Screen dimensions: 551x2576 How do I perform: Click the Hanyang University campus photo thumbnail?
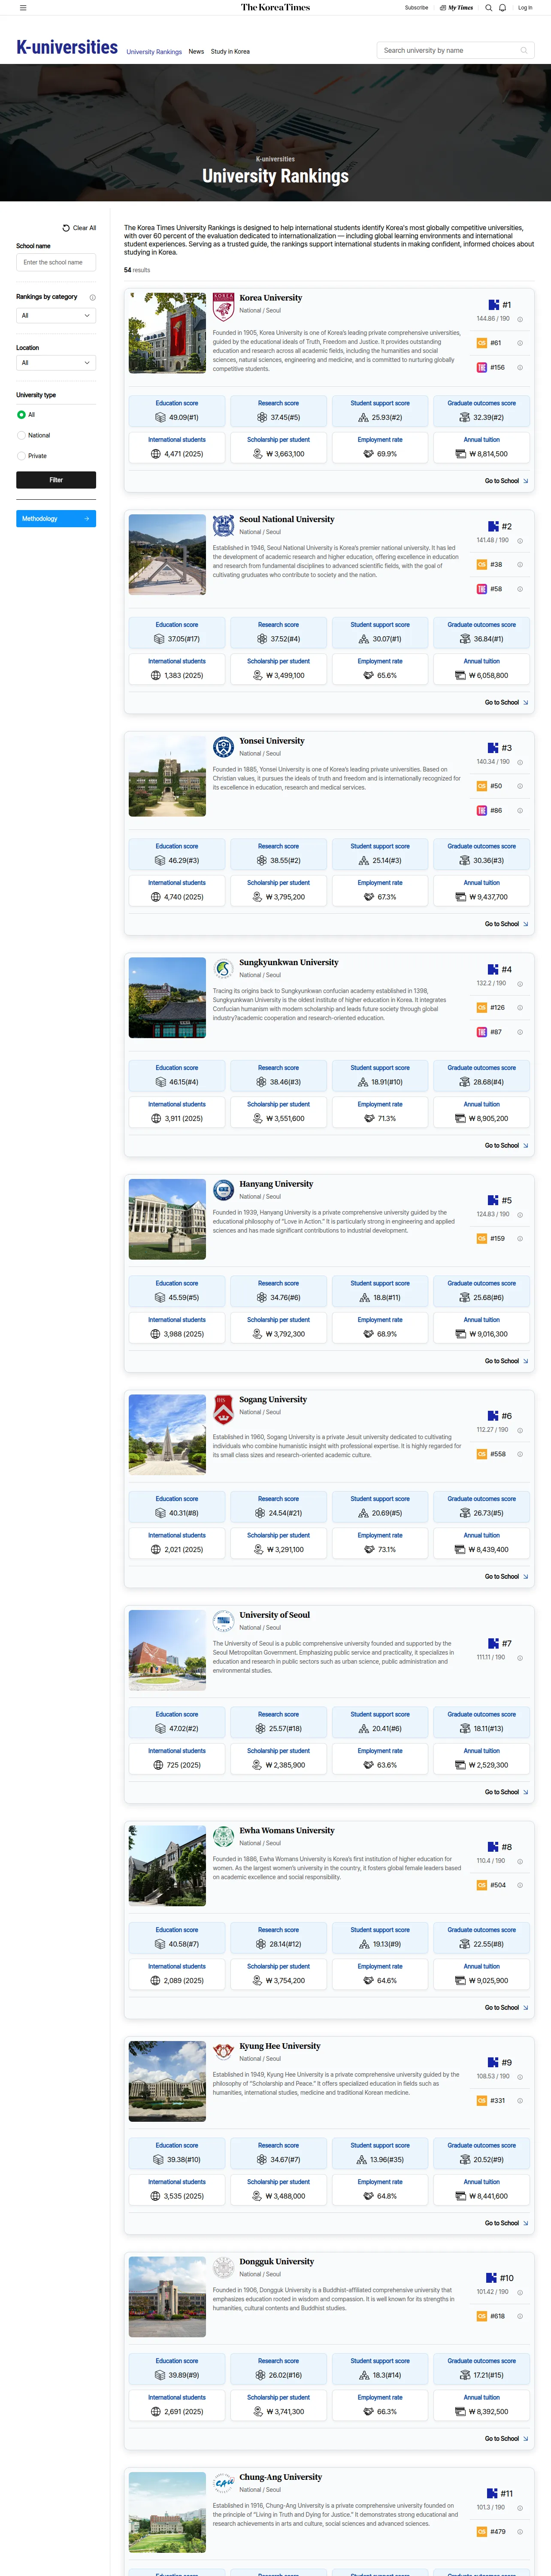click(167, 1219)
